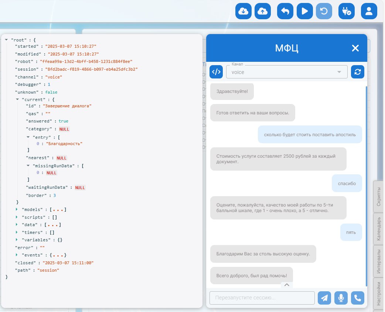Click the phone call button

click(x=357, y=298)
